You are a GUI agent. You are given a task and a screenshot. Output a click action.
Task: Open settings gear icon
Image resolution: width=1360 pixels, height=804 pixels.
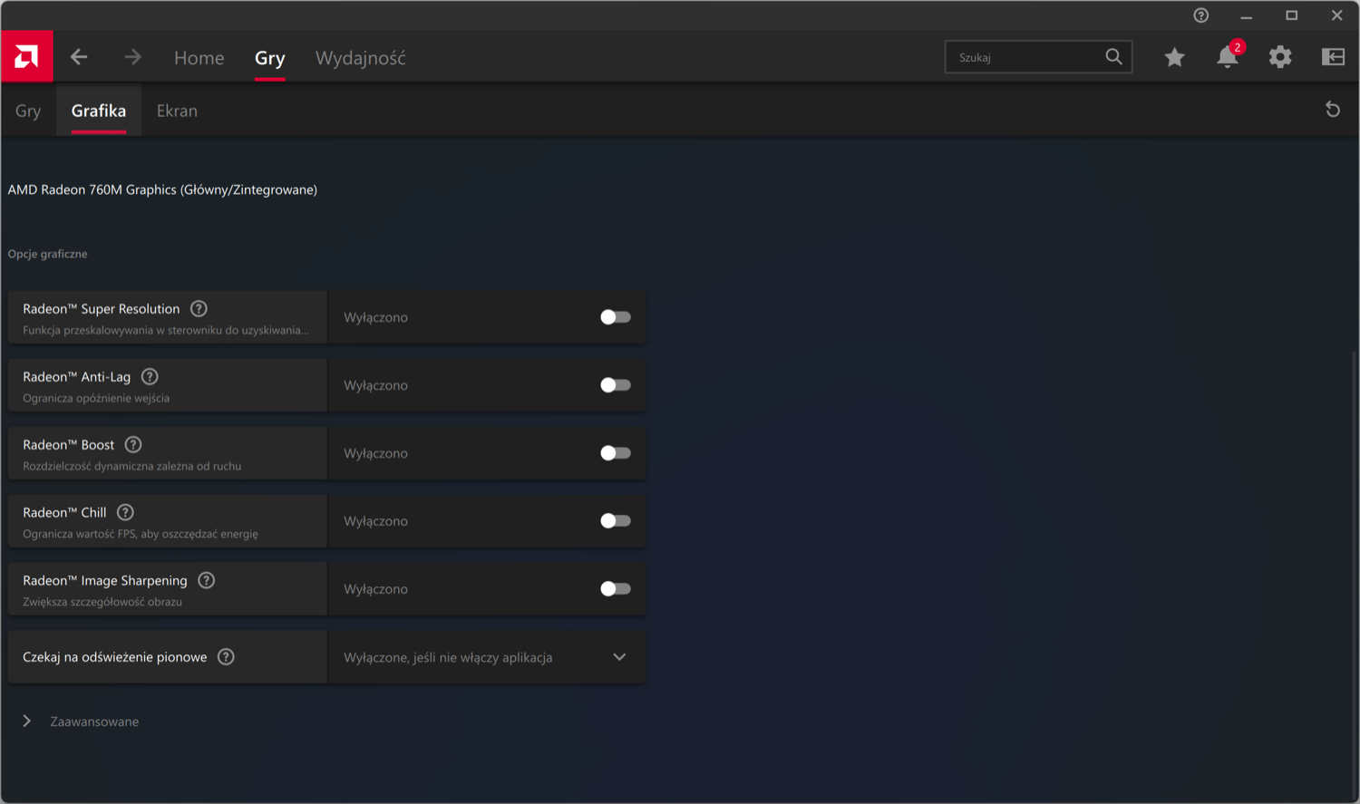point(1280,57)
